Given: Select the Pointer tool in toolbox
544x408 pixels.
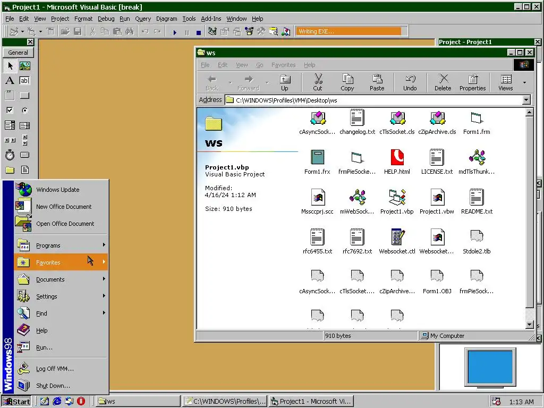Looking at the screenshot, I should coord(10,65).
